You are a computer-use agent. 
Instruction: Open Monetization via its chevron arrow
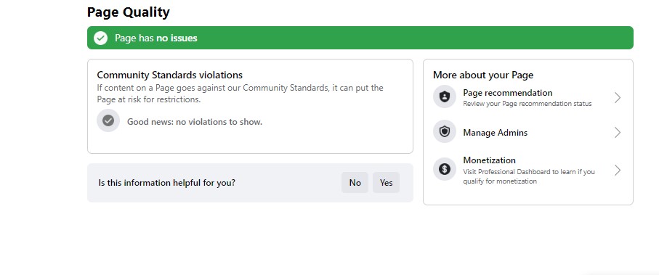[617, 170]
